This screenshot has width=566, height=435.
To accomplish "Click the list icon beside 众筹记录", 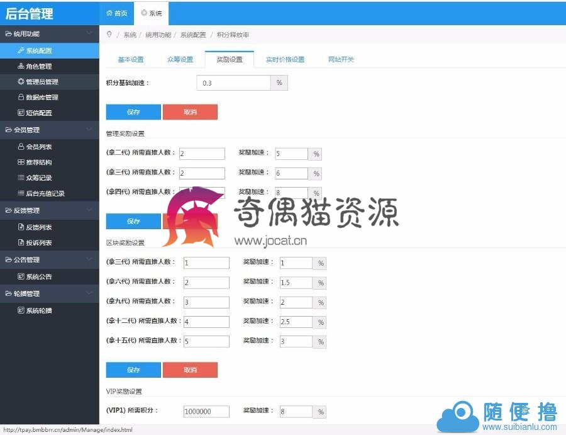I will 21,178.
